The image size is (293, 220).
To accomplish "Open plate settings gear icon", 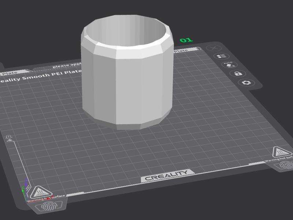I will [x=246, y=83].
